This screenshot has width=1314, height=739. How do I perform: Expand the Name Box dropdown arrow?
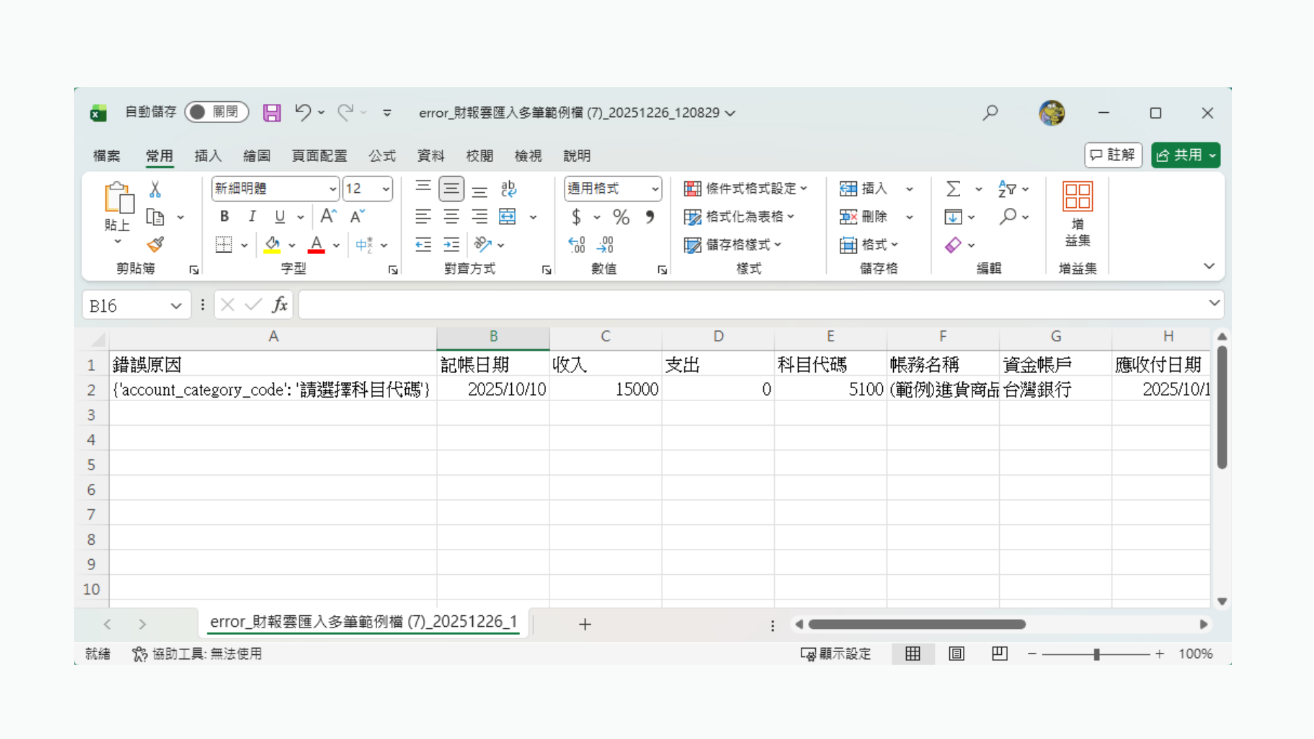tap(176, 306)
